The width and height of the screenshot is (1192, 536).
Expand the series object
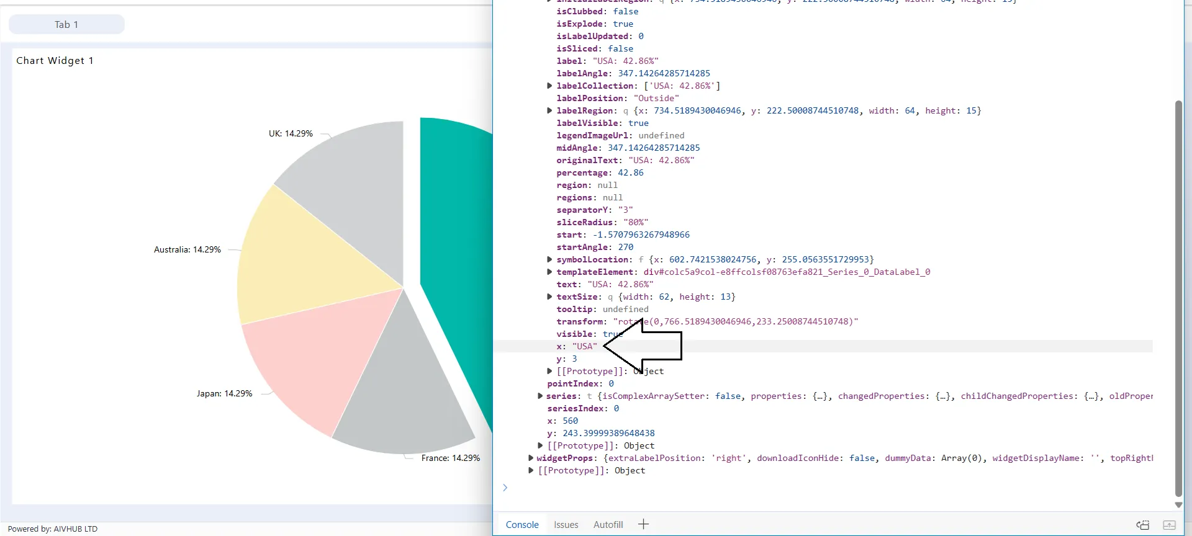click(x=540, y=396)
